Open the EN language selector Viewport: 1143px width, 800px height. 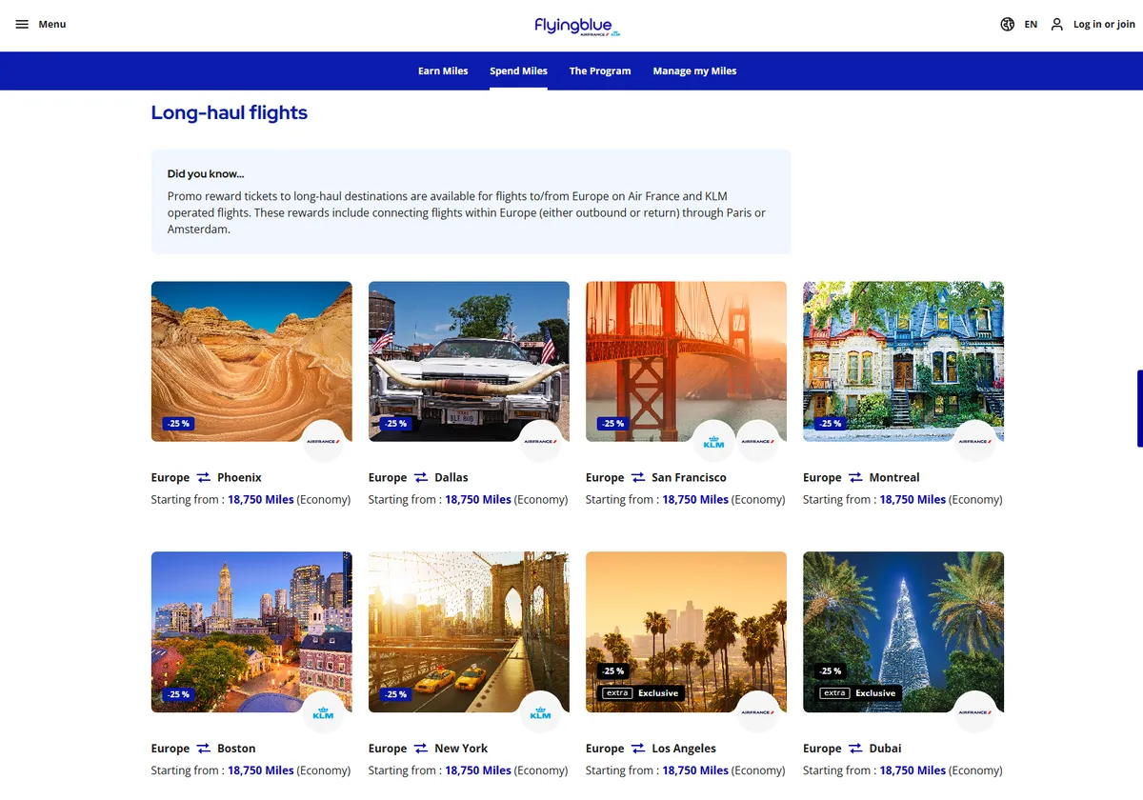tap(1030, 24)
